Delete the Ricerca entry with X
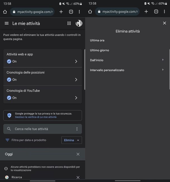This screenshot has height=182, width=170. click(x=78, y=177)
